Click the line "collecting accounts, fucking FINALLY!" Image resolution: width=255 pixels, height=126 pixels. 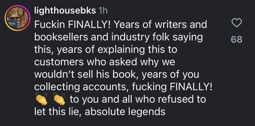tap(124, 87)
